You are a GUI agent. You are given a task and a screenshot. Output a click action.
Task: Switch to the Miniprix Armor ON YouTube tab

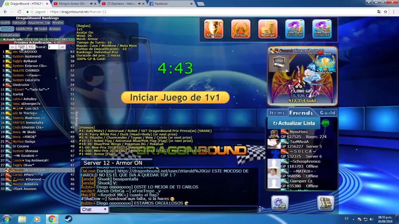pos(74,4)
